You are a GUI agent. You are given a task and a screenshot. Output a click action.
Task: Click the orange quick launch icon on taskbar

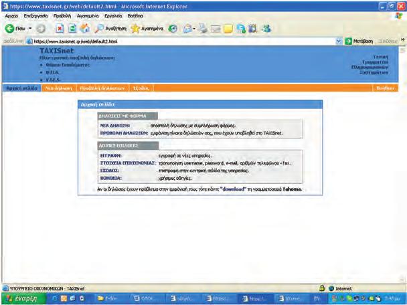[x=64, y=298]
